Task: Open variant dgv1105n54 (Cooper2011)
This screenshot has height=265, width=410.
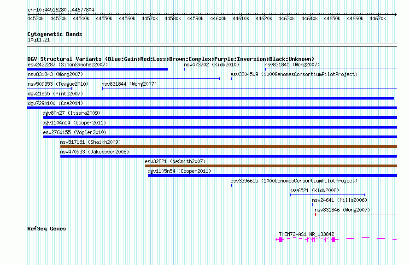Action: click(179, 171)
